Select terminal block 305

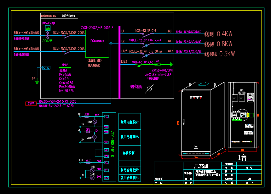[x=106, y=178]
